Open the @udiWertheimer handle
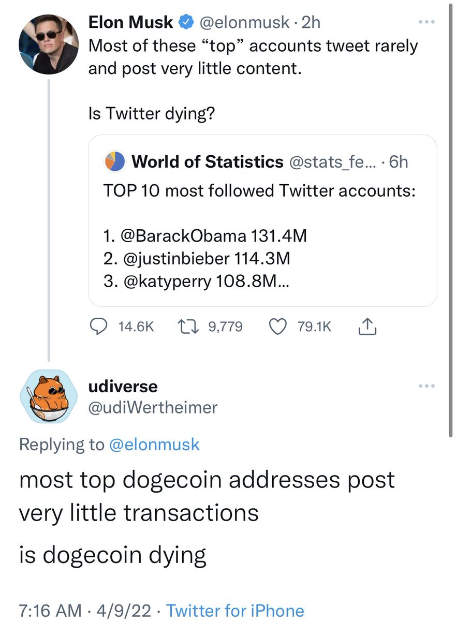The width and height of the screenshot is (456, 621). 153,408
